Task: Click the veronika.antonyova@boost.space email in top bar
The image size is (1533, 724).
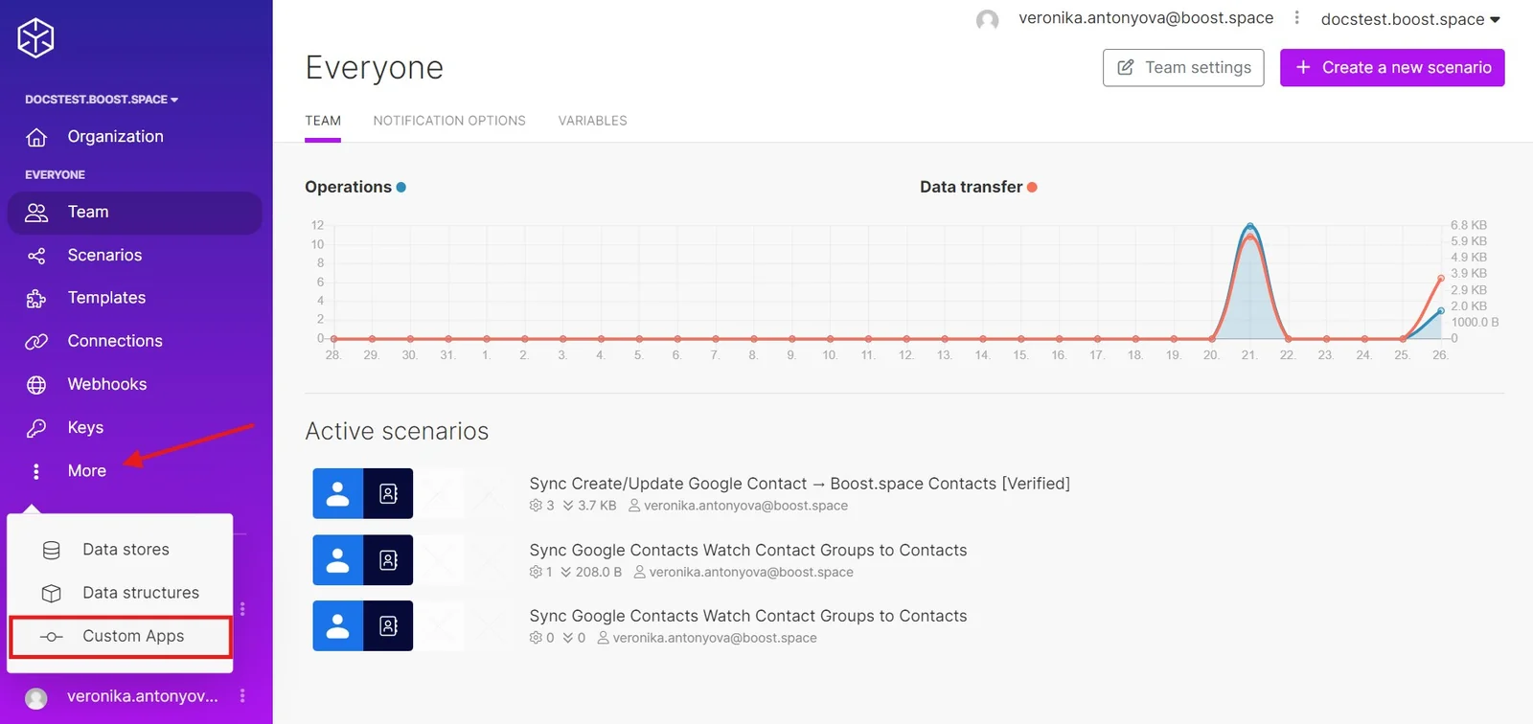Action: tap(1146, 18)
